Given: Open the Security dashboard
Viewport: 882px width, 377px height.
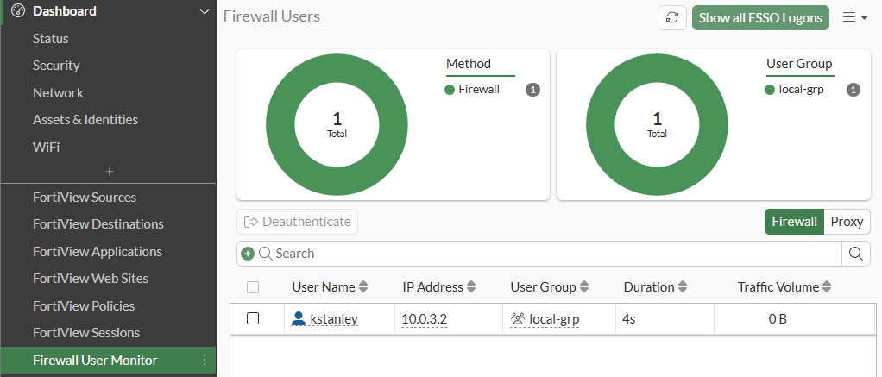Looking at the screenshot, I should (56, 66).
